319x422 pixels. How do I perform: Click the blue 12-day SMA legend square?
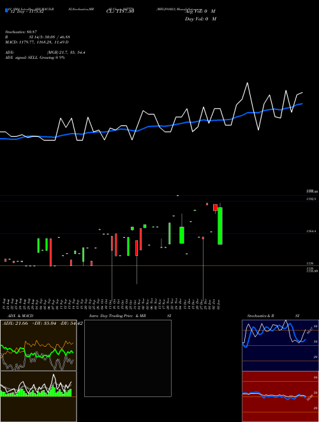[6, 10]
